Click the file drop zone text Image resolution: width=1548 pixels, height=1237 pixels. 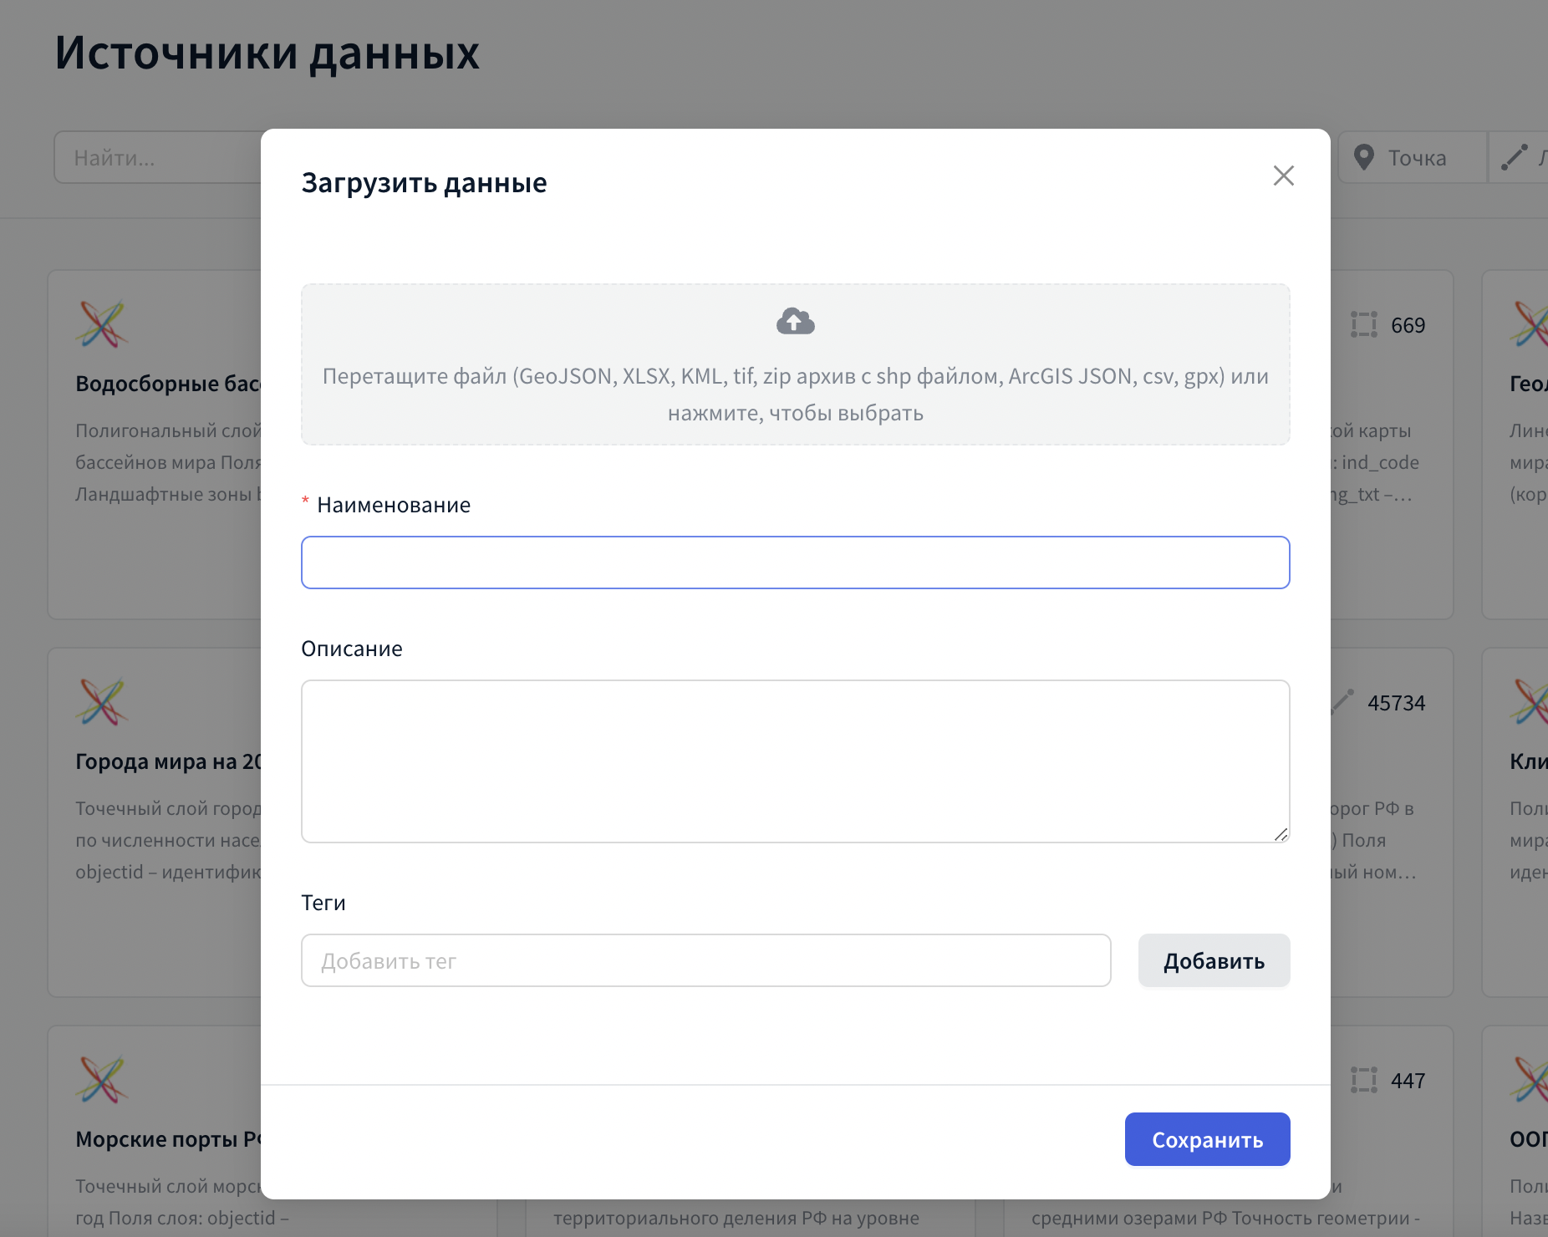click(x=795, y=394)
